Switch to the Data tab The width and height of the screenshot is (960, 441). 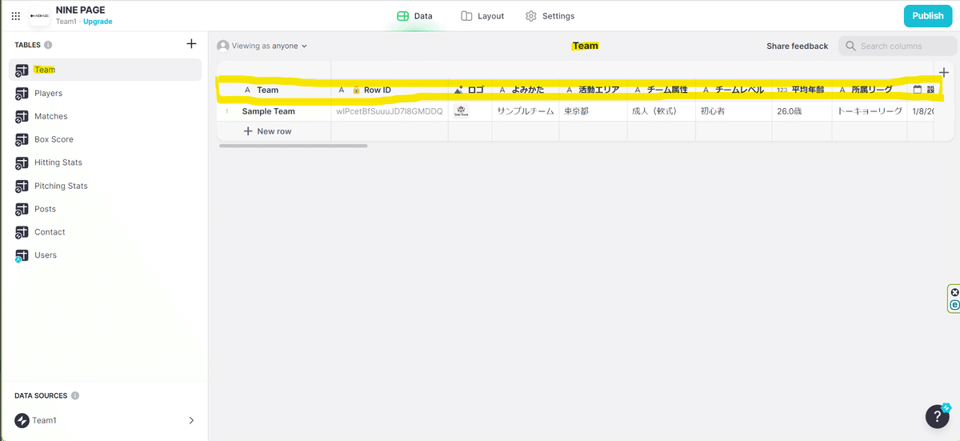[x=414, y=16]
